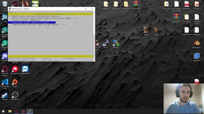Expand Processor model option arrow

point(45,20)
